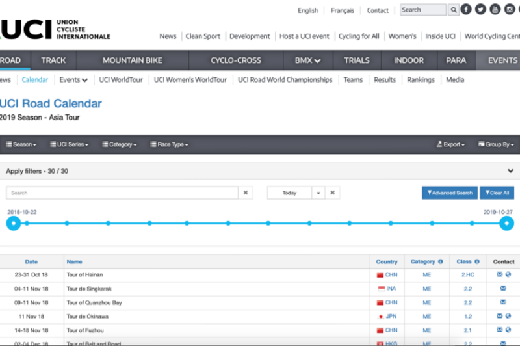
Task: Click email icon for Tour of Quanzhou Bay
Action: [x=503, y=302]
